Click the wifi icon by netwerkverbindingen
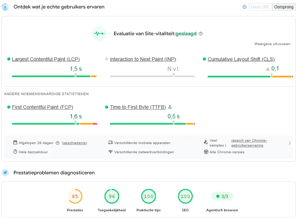This screenshot has height=218, width=296. 110,151
